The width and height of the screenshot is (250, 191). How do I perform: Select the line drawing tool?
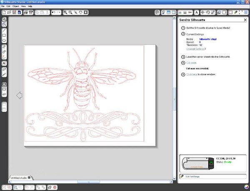4,30
